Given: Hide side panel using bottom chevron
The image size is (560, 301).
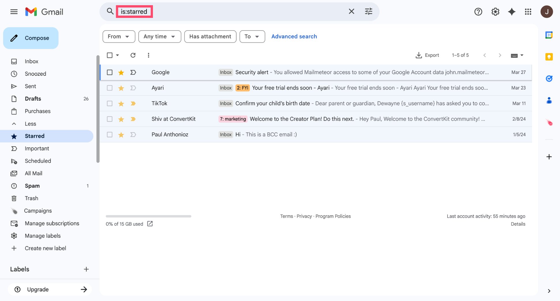Looking at the screenshot, I should [x=549, y=291].
